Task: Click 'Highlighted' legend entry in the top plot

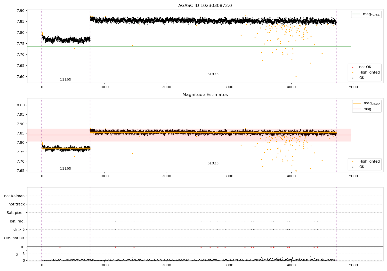Action: [366, 73]
